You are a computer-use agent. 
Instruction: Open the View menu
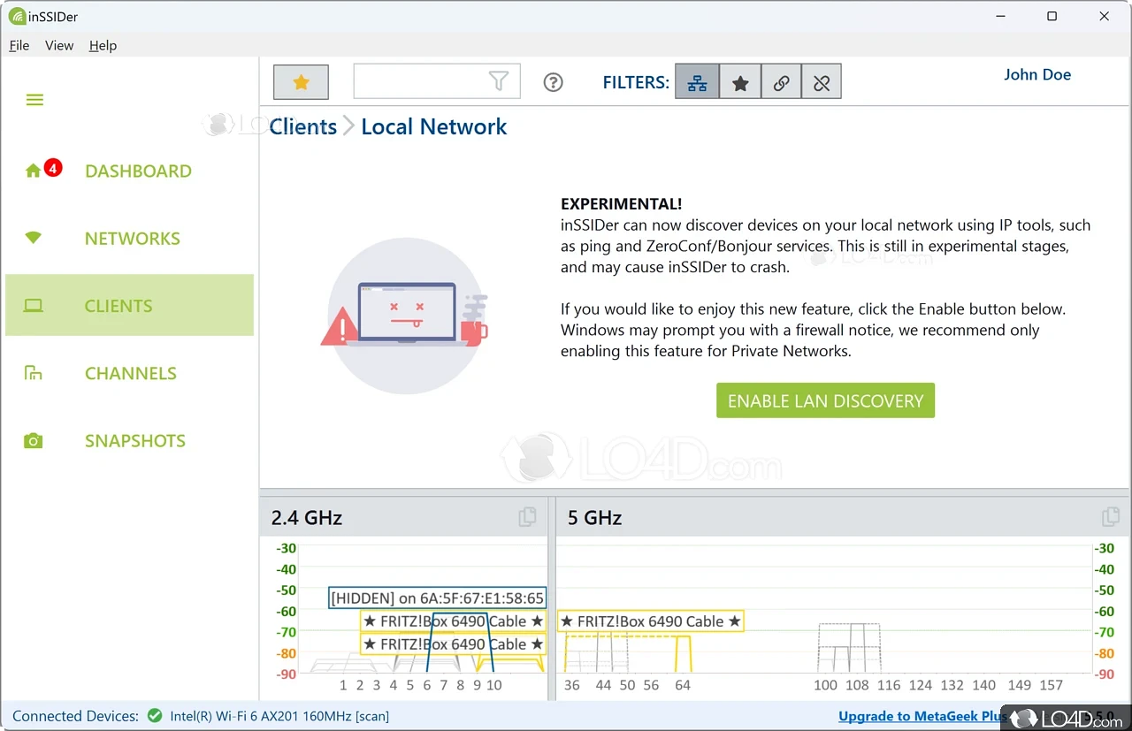tap(59, 45)
